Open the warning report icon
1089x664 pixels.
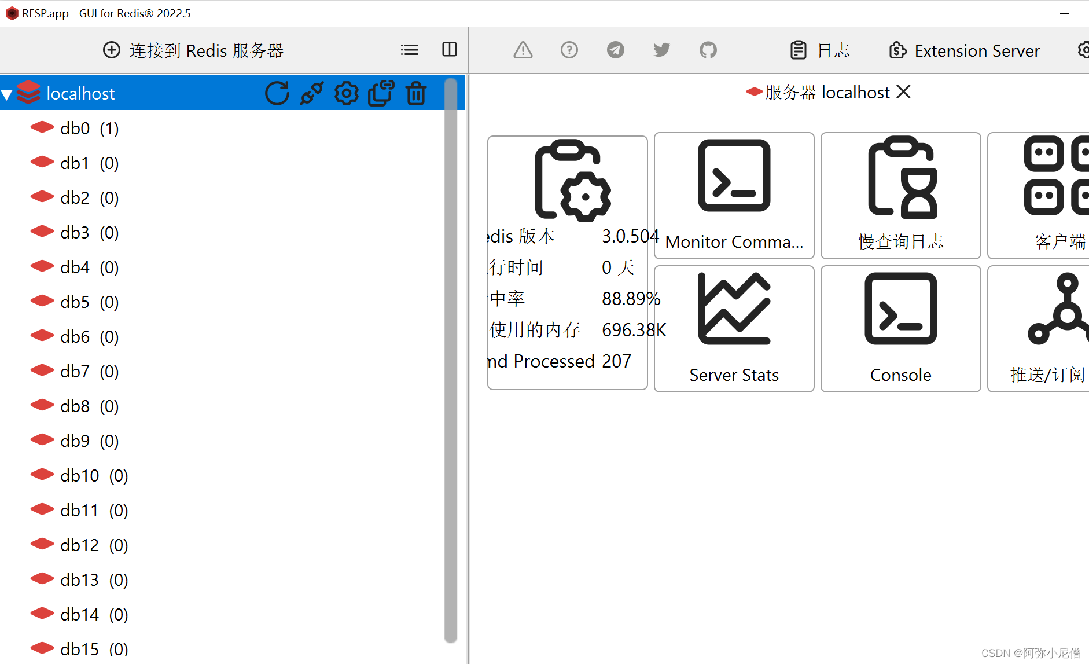click(523, 50)
